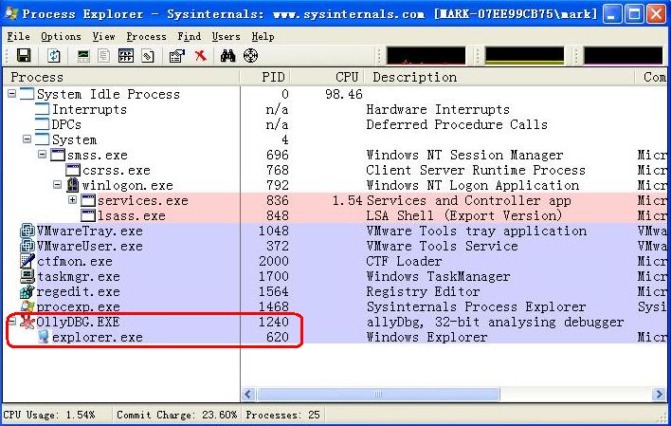Viewport: 671px width, 426px height.
Task: Click 'Registry Editor' description text
Action: click(x=423, y=291)
